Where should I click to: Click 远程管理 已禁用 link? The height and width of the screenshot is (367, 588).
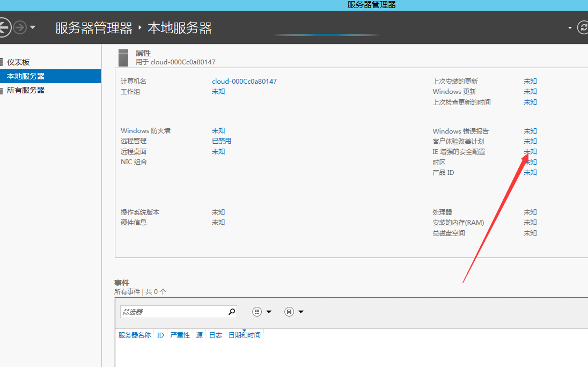point(221,141)
